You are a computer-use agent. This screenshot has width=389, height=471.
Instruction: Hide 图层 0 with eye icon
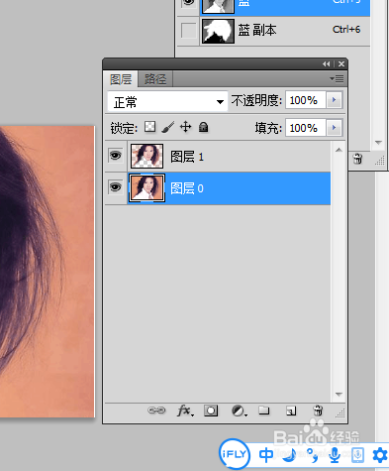(115, 187)
